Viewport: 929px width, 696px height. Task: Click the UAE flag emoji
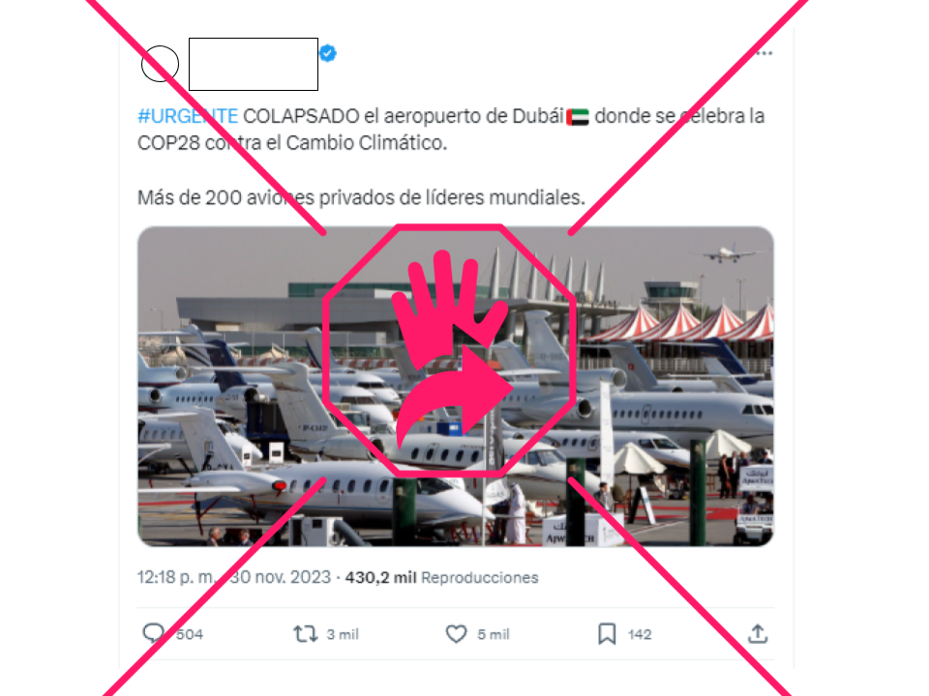pos(578,117)
